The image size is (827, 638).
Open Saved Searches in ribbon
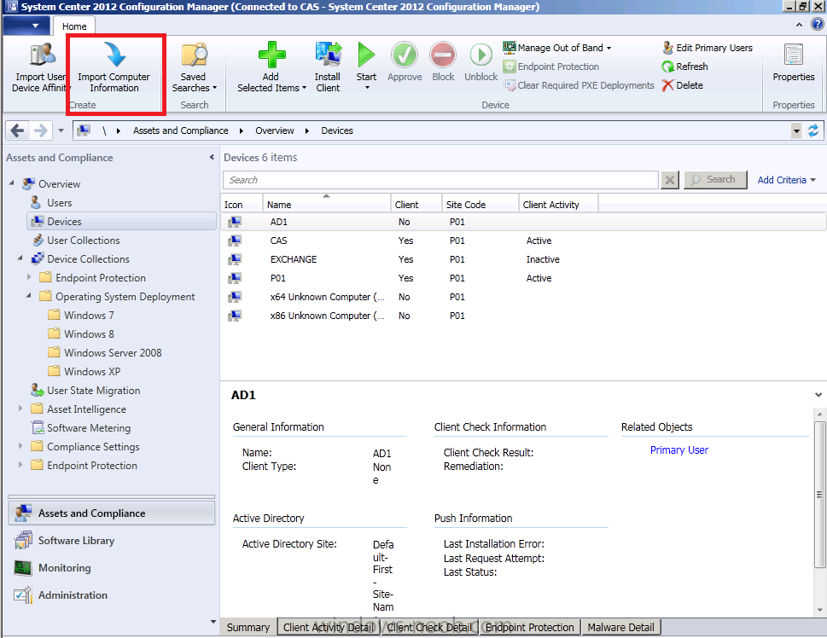pos(194,67)
